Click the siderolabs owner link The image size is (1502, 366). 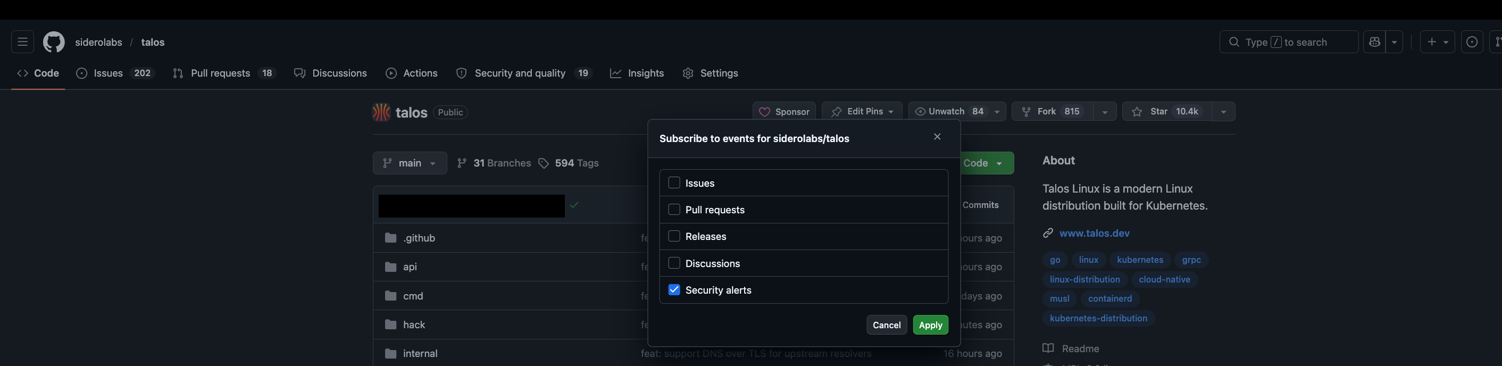tap(98, 42)
